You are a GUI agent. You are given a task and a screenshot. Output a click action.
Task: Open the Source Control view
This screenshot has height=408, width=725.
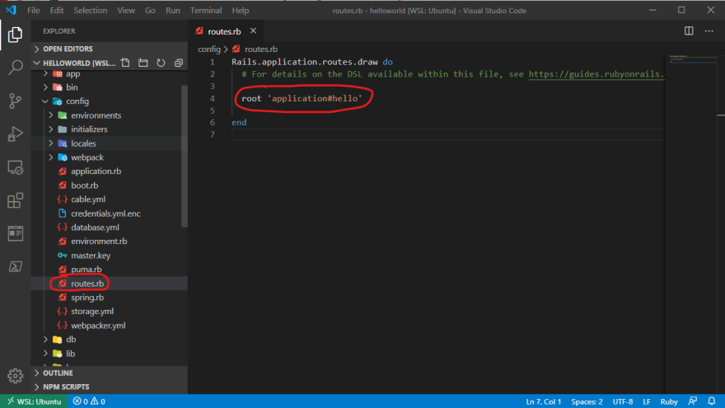[x=16, y=101]
